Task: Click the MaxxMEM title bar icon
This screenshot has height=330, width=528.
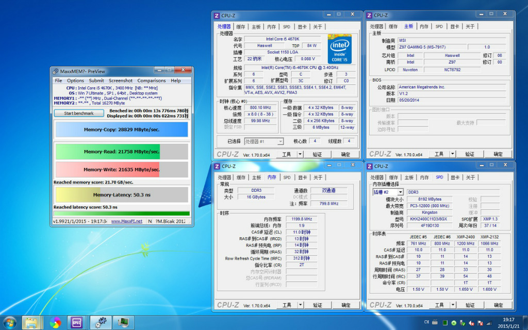Action: (x=56, y=71)
